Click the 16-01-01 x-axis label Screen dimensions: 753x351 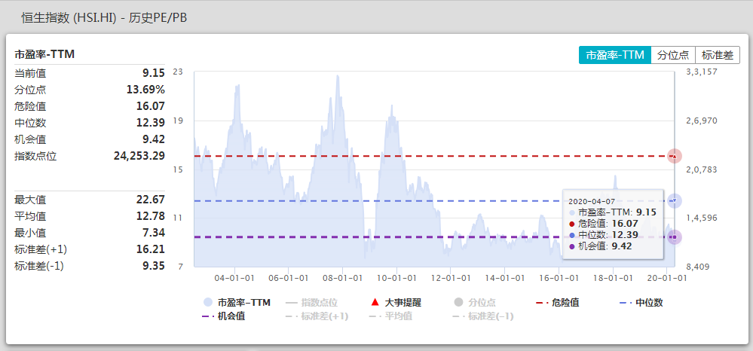coord(559,278)
